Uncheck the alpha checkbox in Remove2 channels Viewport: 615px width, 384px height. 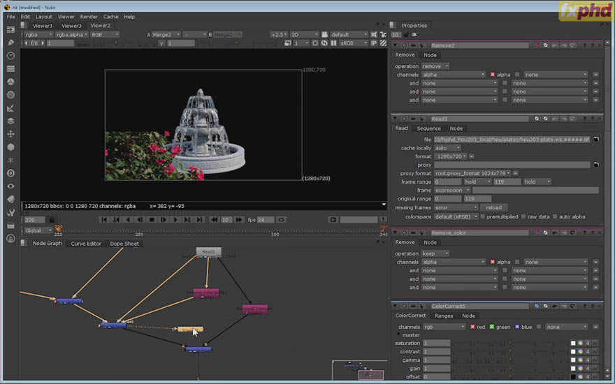(492, 75)
